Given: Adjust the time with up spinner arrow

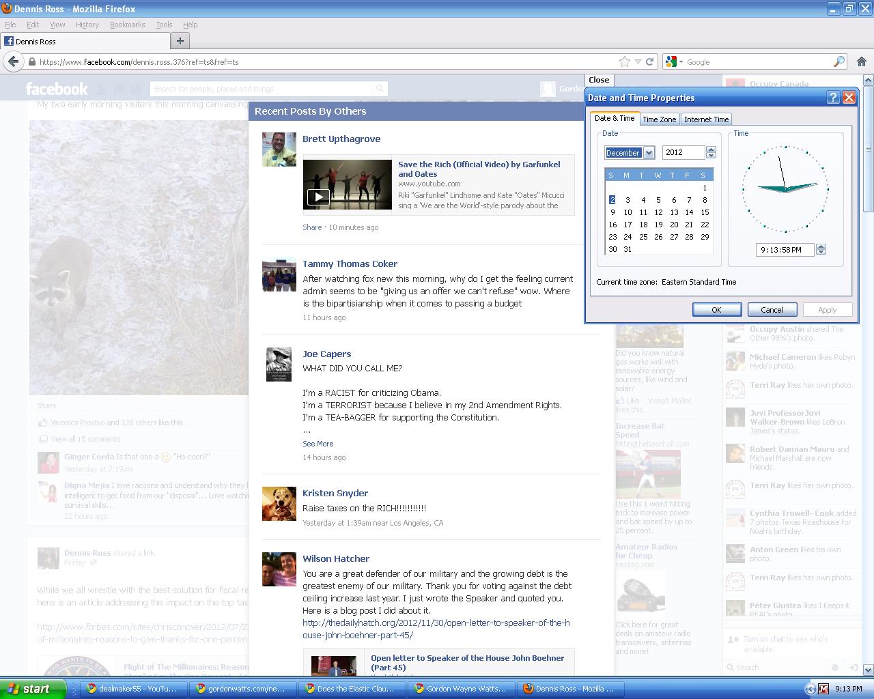Looking at the screenshot, I should 821,246.
